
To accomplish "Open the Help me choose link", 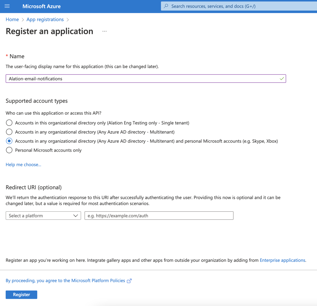I will [23, 165].
